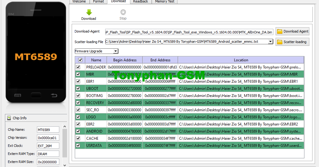The height and width of the screenshot is (167, 319).
Task: Select the Download tab
Action: pos(119,2)
